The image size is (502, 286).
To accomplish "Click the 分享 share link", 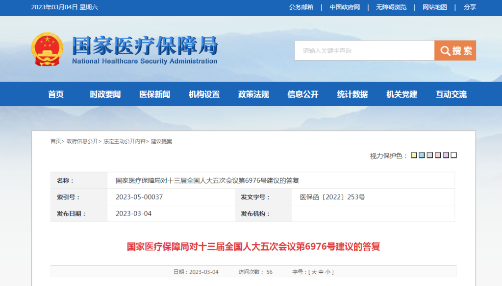I will pyautogui.click(x=470, y=7).
